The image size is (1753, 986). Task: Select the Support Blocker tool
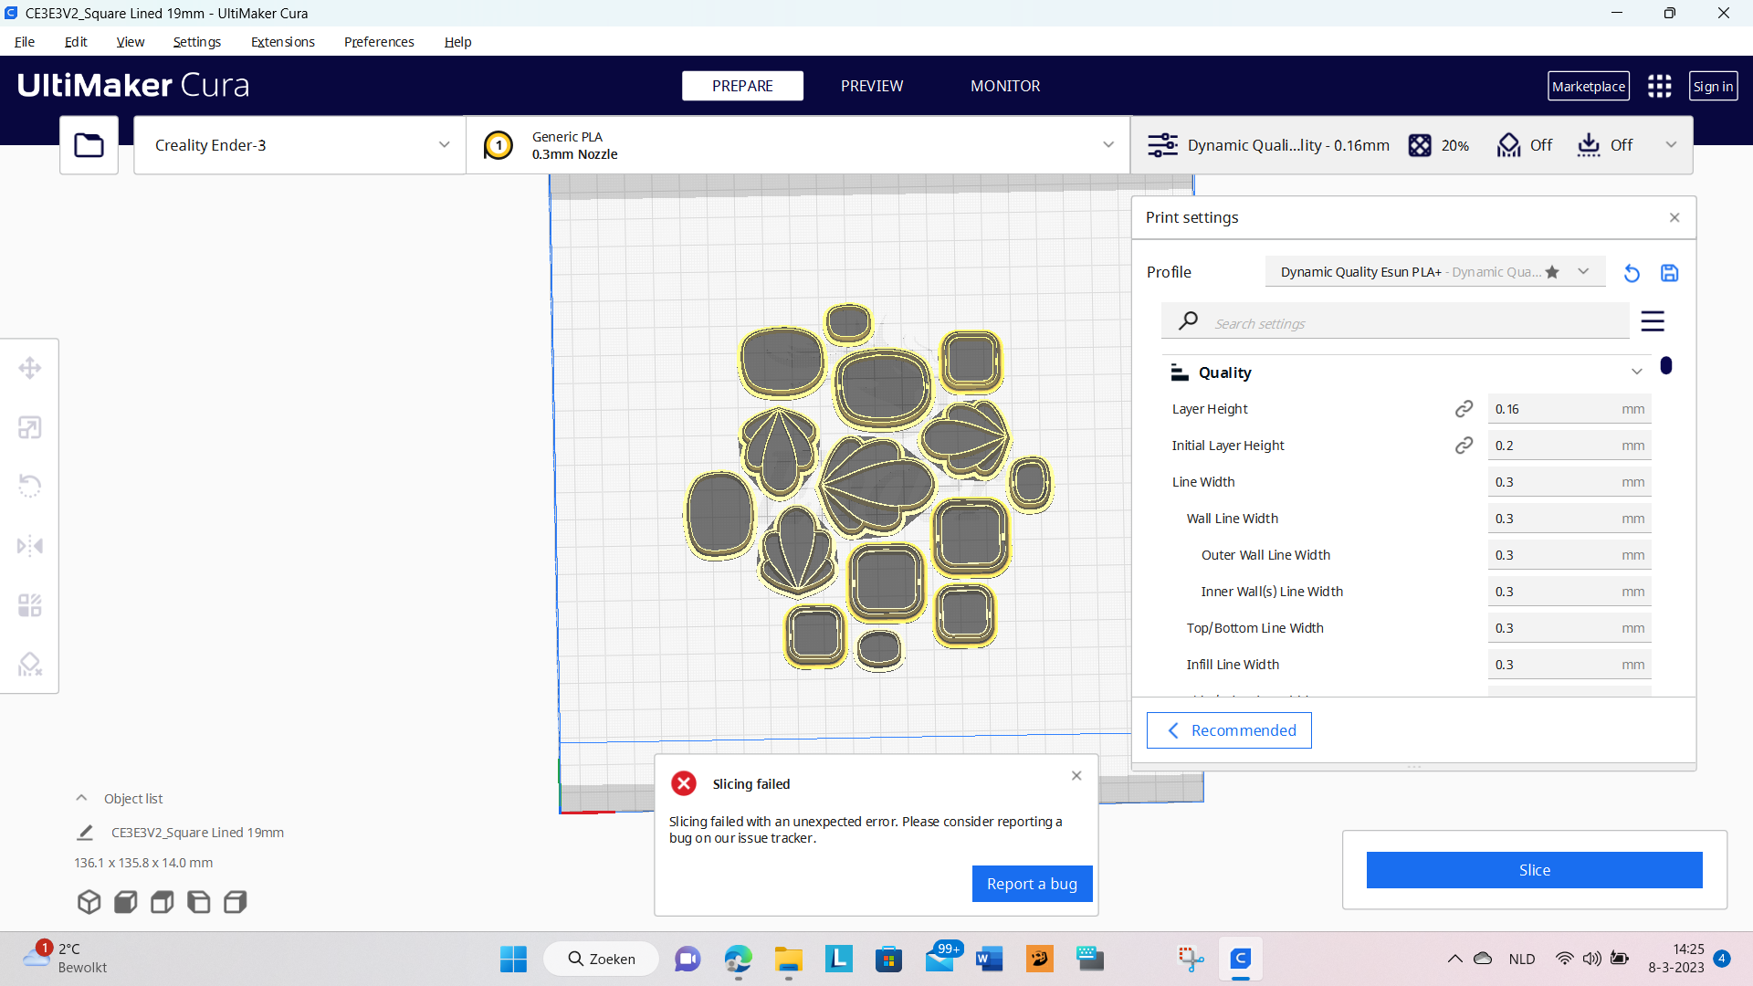point(30,664)
